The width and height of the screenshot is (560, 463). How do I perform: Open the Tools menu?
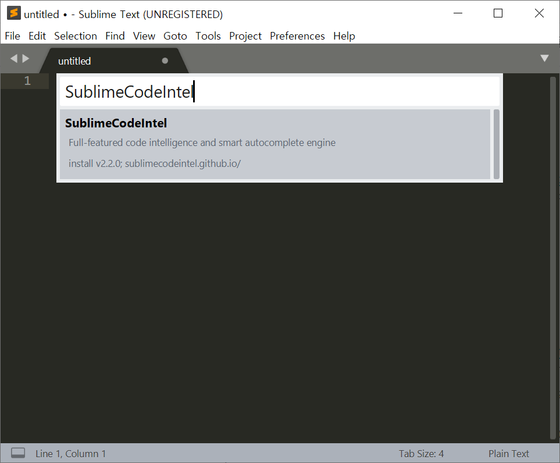coord(208,36)
